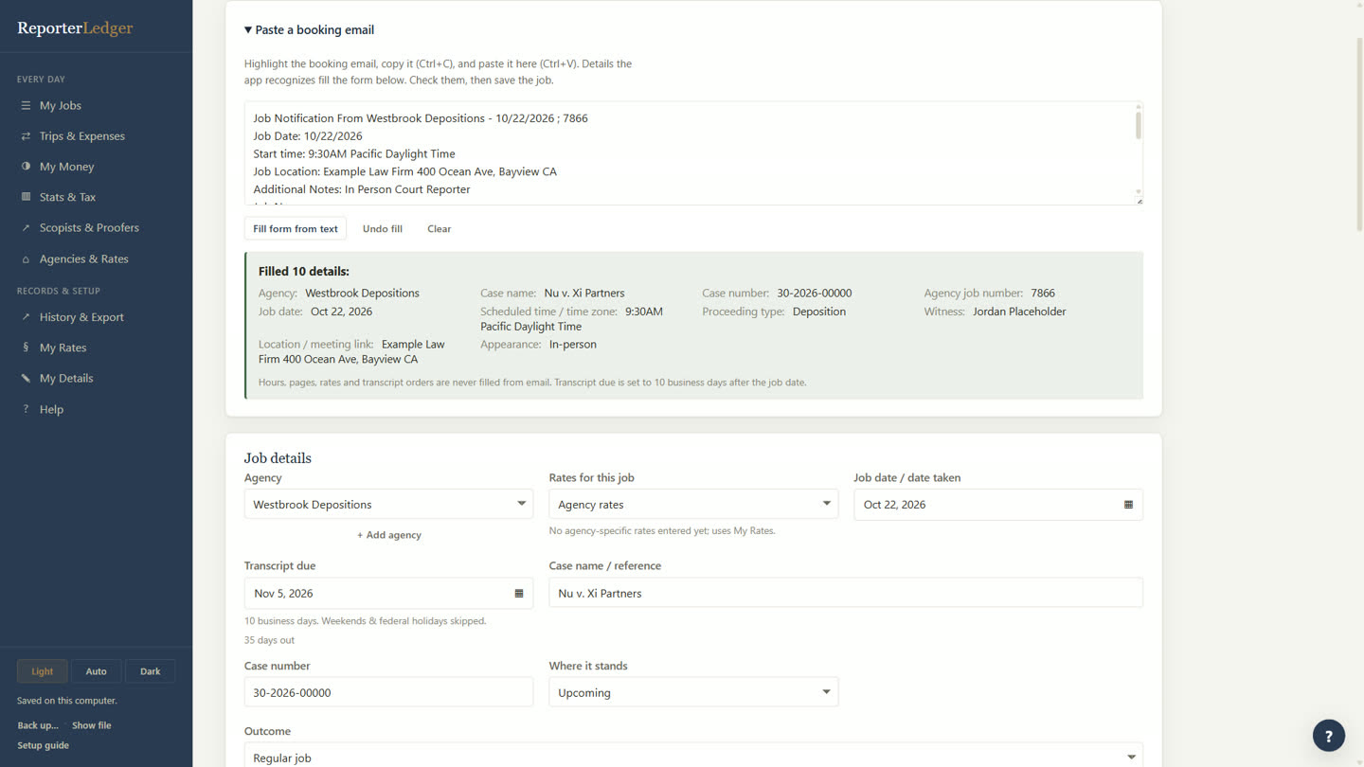Open the Rates for this job dropdown
Screen dimensions: 1364x767
693,504
